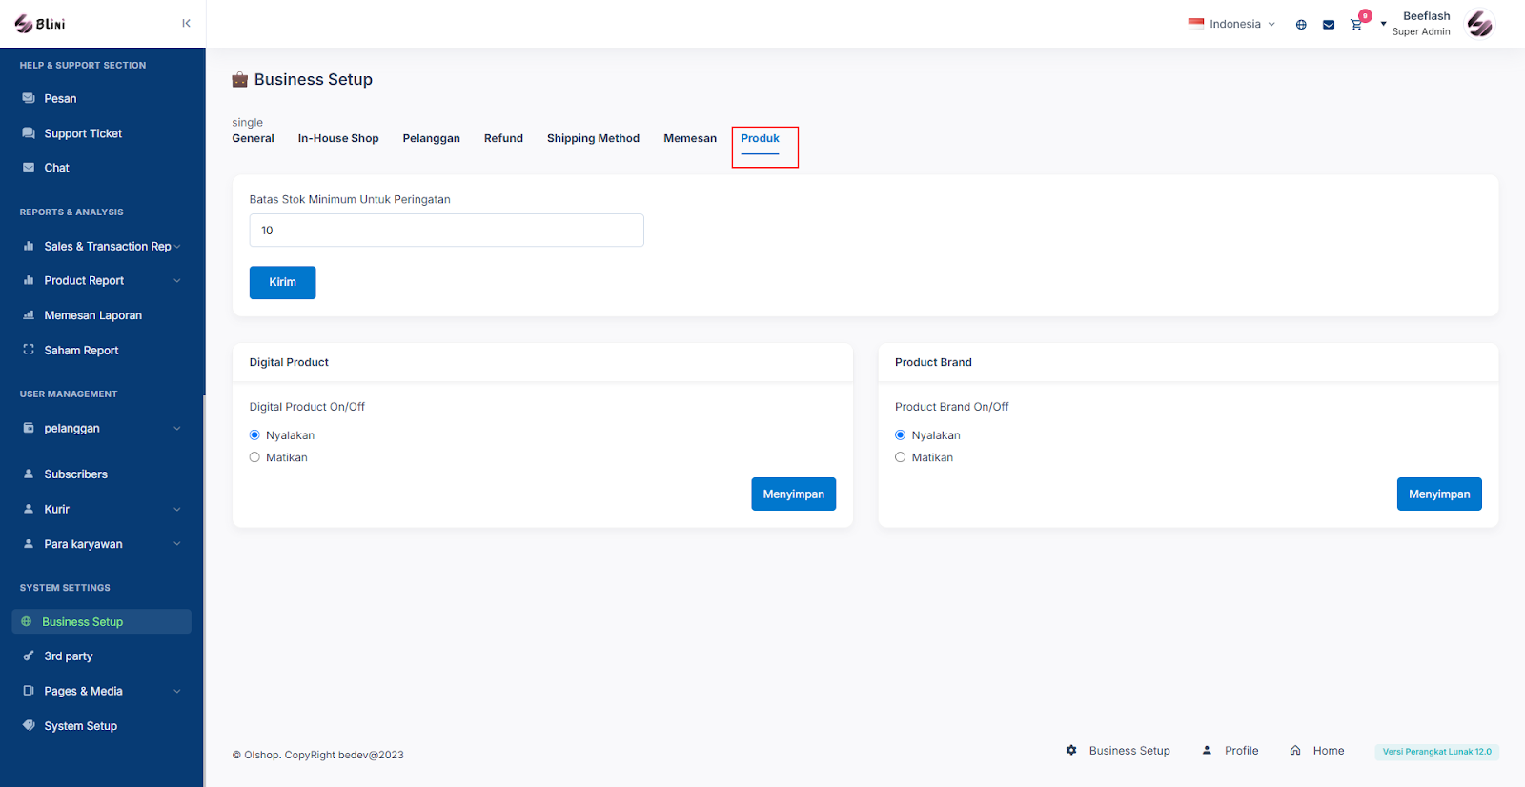Expand the Kurir menu chevron

(177, 509)
